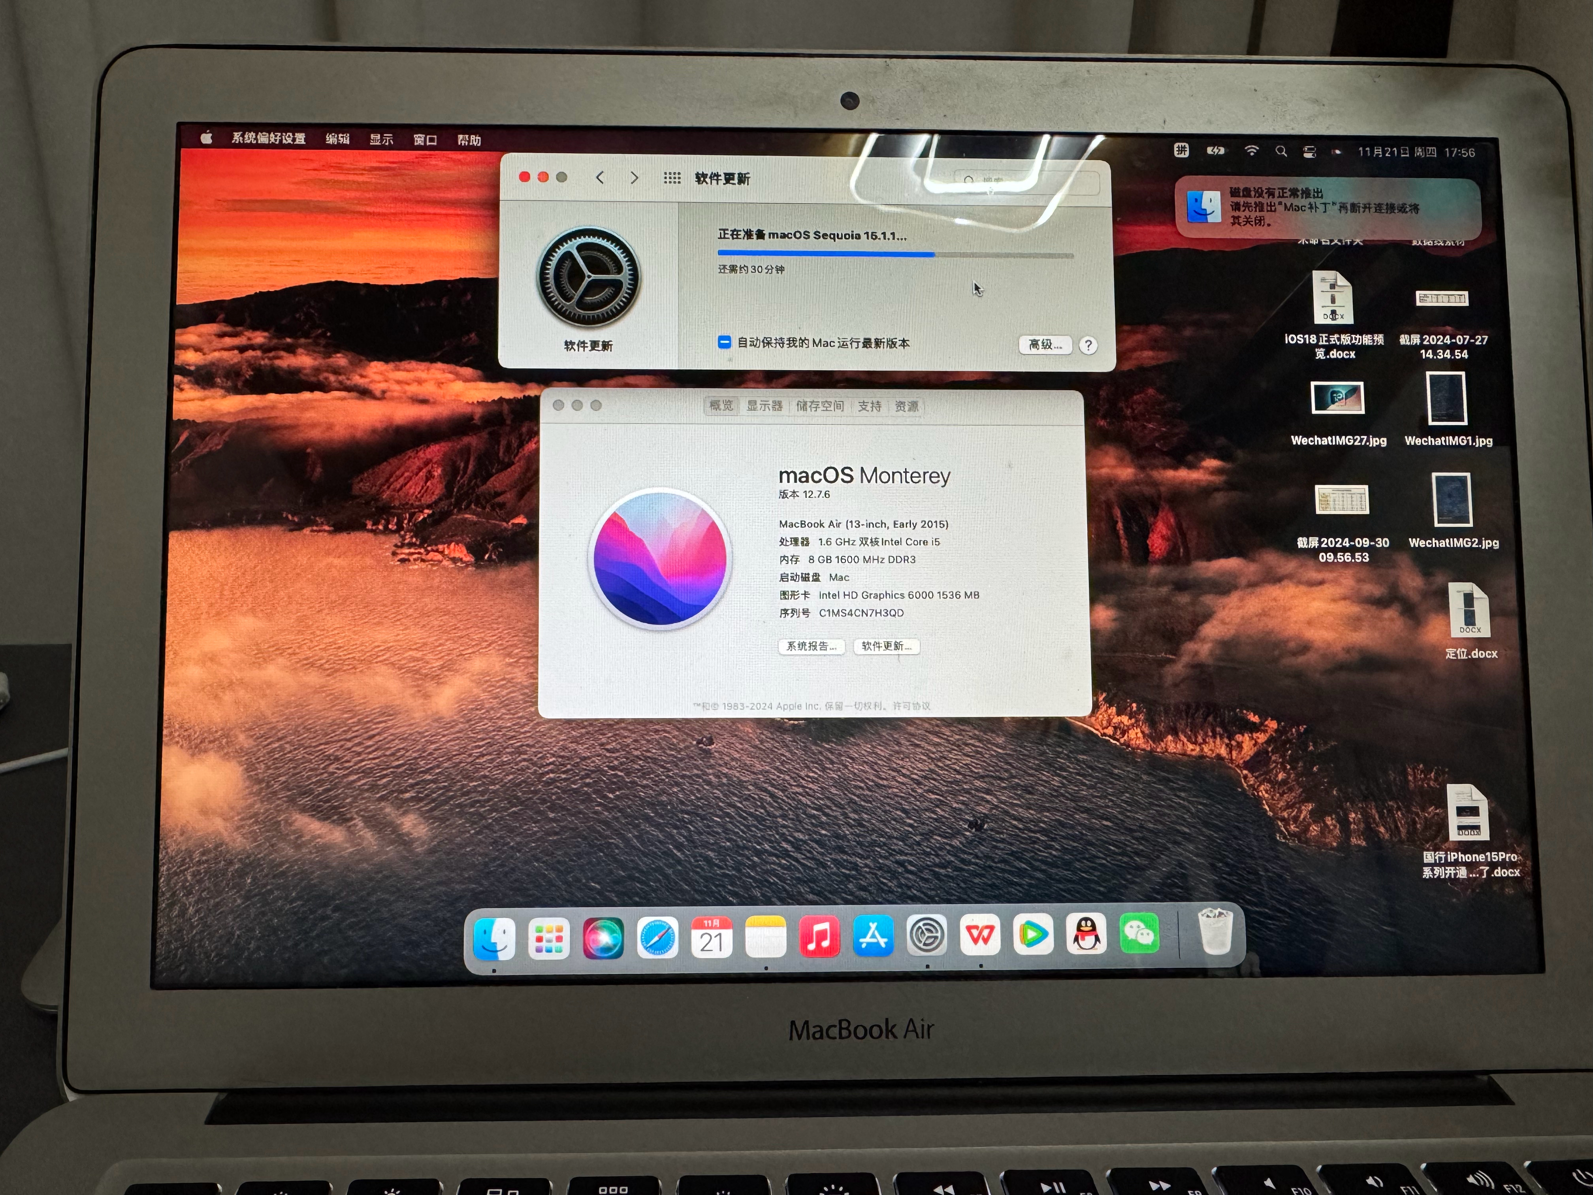
Task: Open Finder from the Dock
Action: [x=494, y=939]
